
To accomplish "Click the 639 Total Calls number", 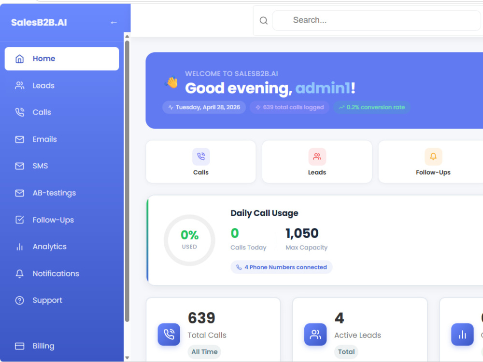I will click(201, 318).
